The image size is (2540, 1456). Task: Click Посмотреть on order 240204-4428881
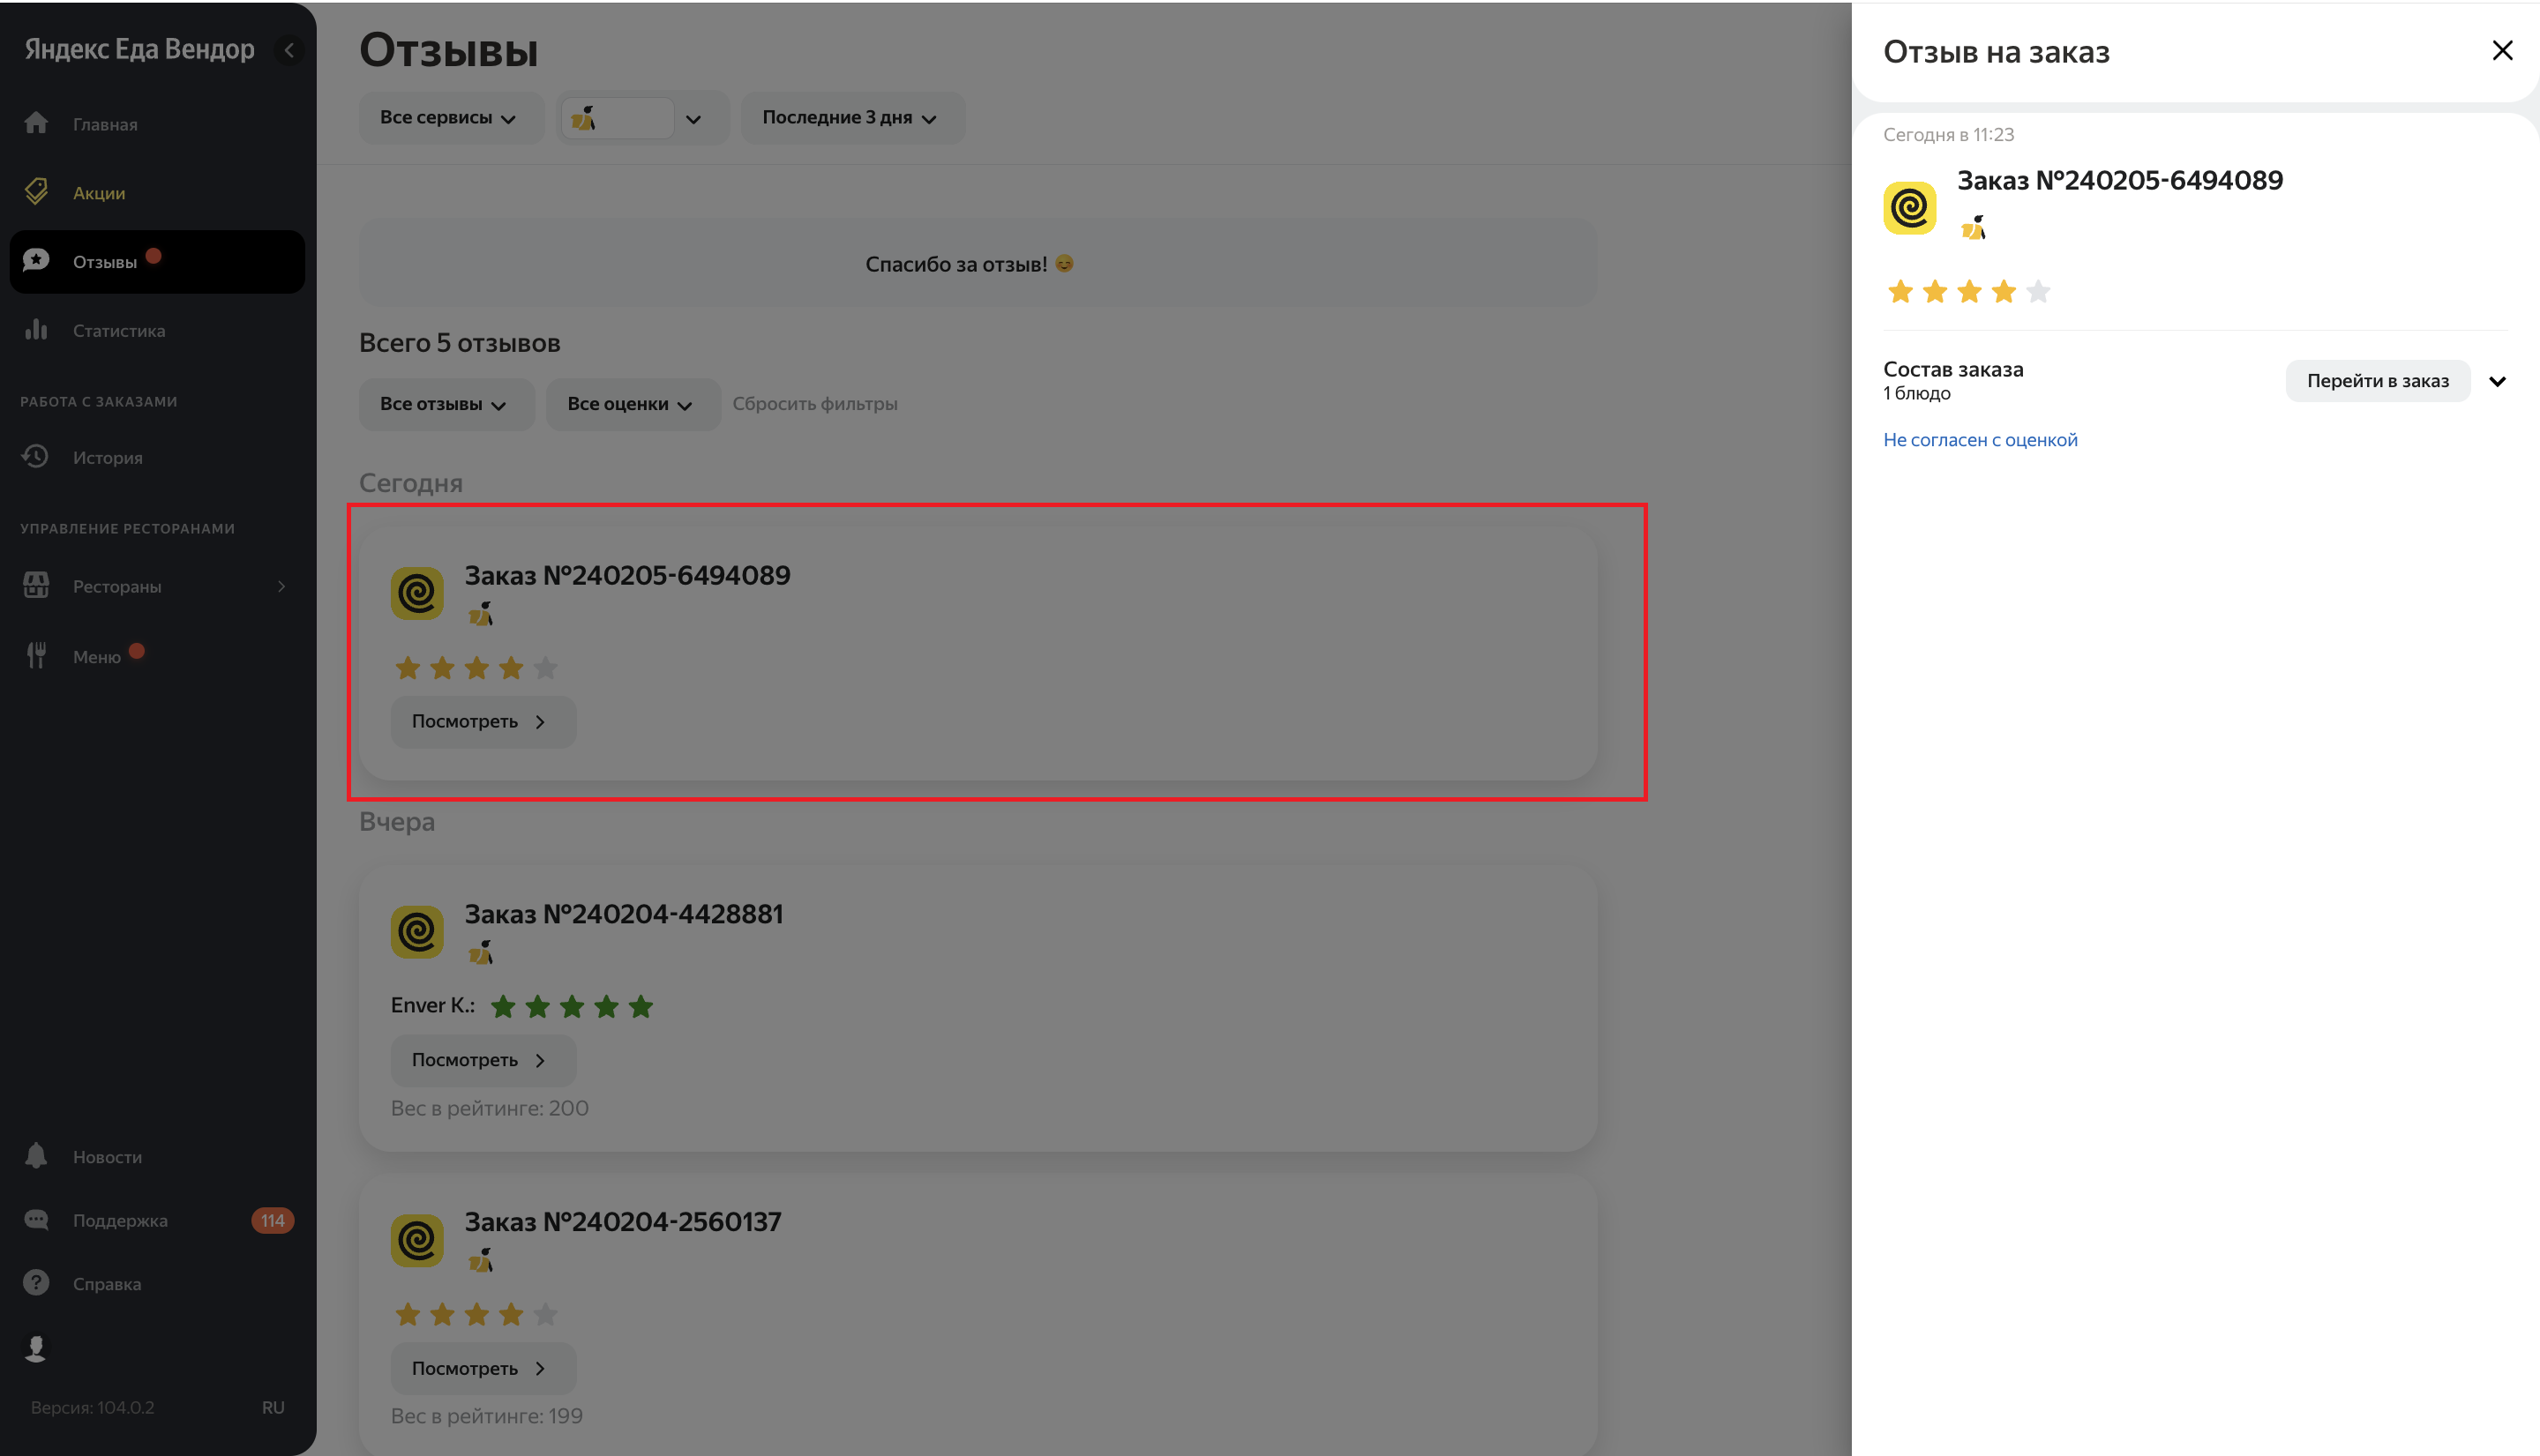pos(483,1060)
